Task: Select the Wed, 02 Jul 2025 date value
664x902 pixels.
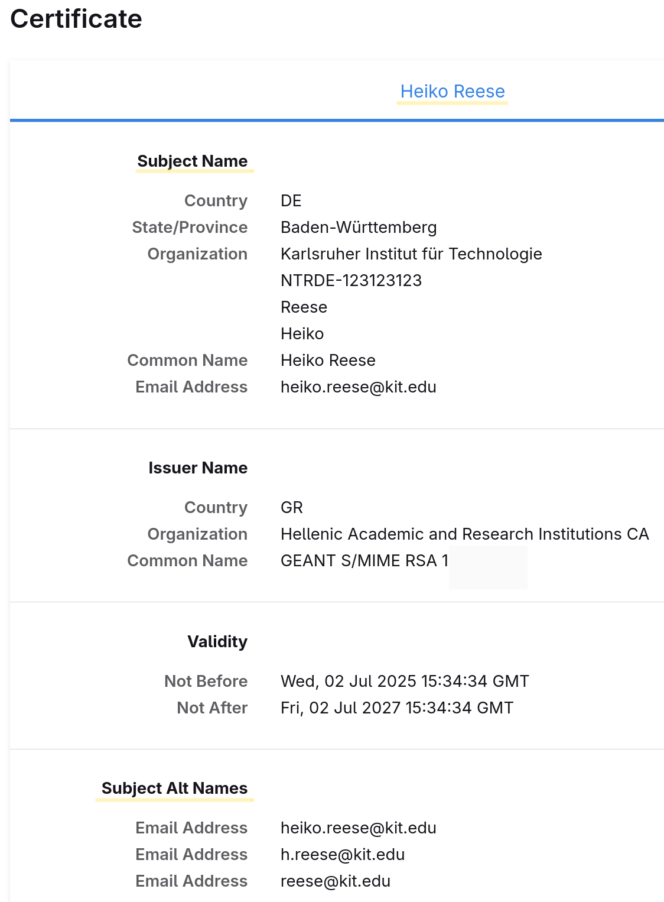Action: (405, 682)
